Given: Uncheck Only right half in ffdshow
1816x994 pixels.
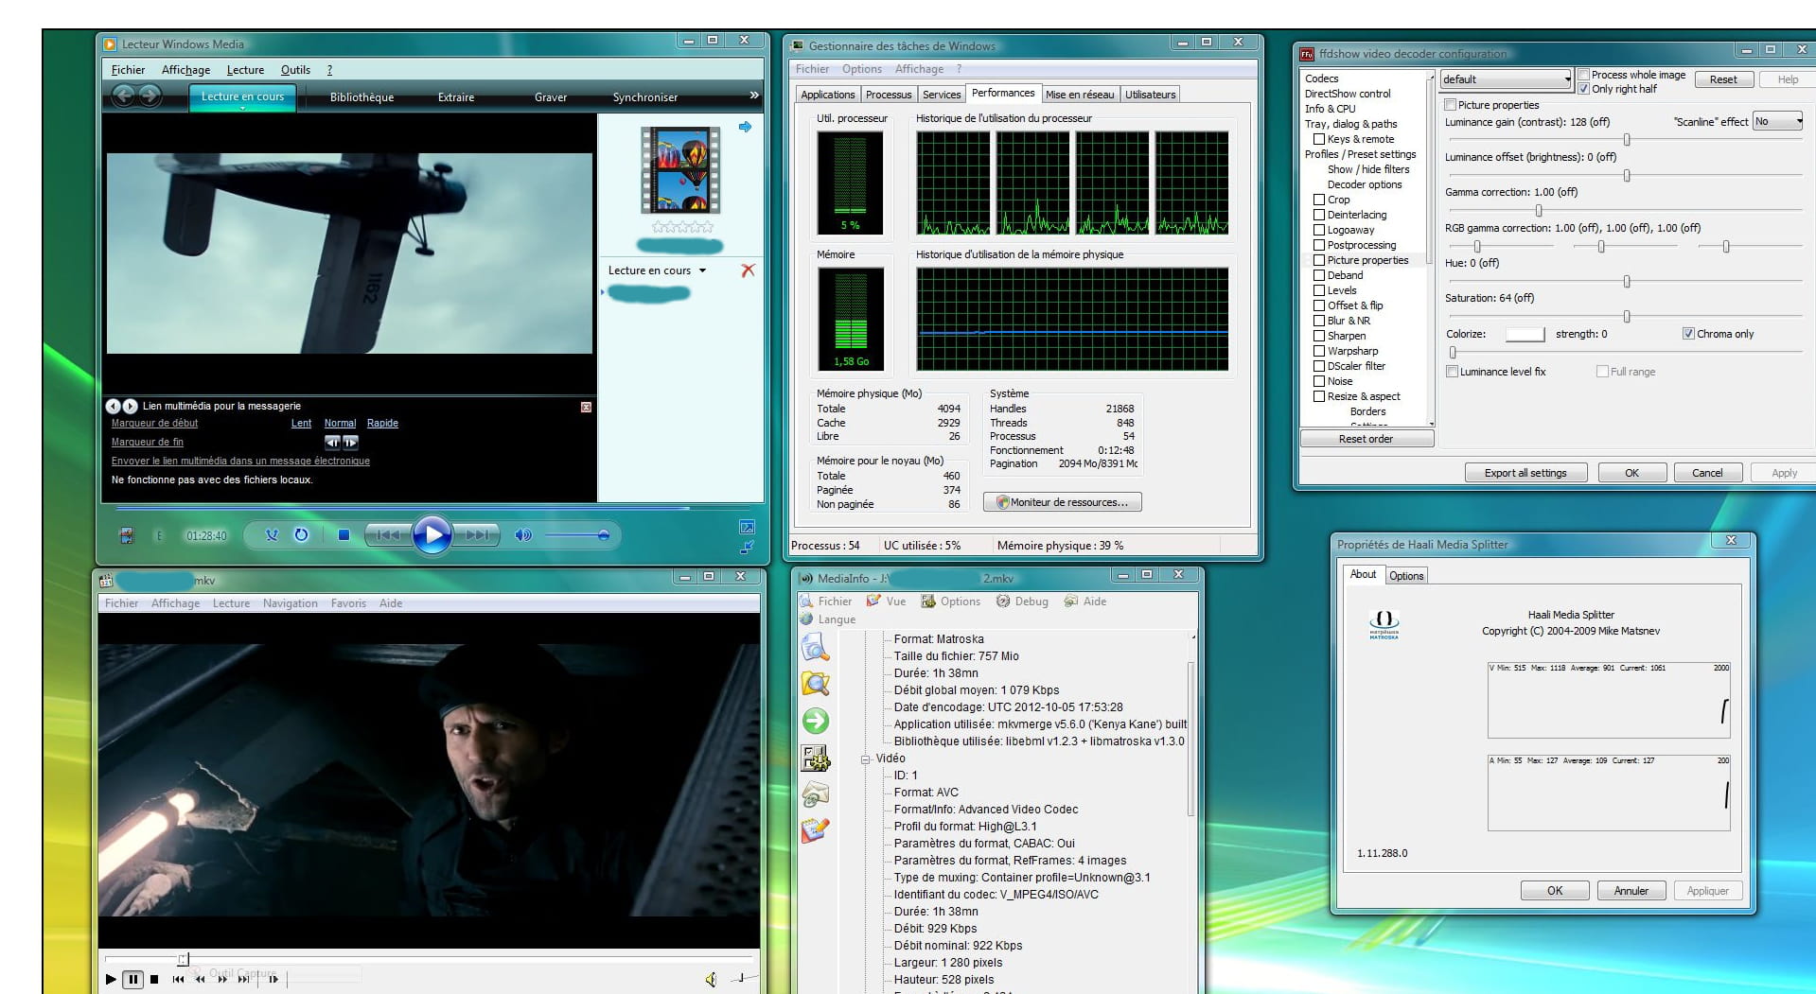Looking at the screenshot, I should (x=1583, y=89).
